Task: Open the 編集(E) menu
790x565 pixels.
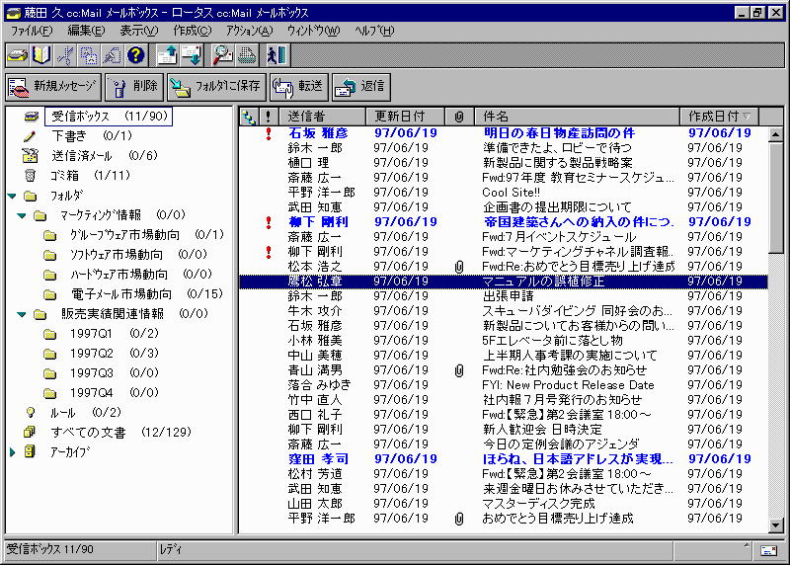Action: coord(86,31)
